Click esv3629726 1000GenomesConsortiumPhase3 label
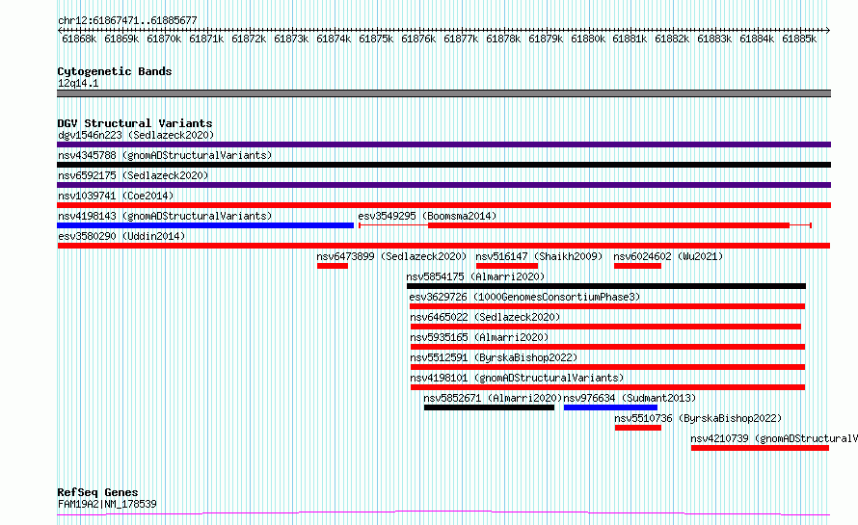858x525 pixels. pos(524,297)
